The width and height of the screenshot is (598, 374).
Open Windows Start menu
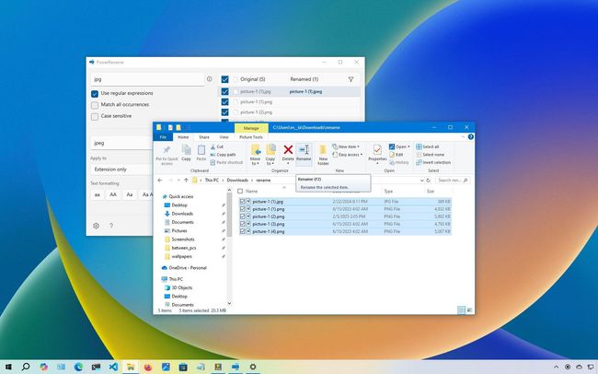(x=8, y=368)
